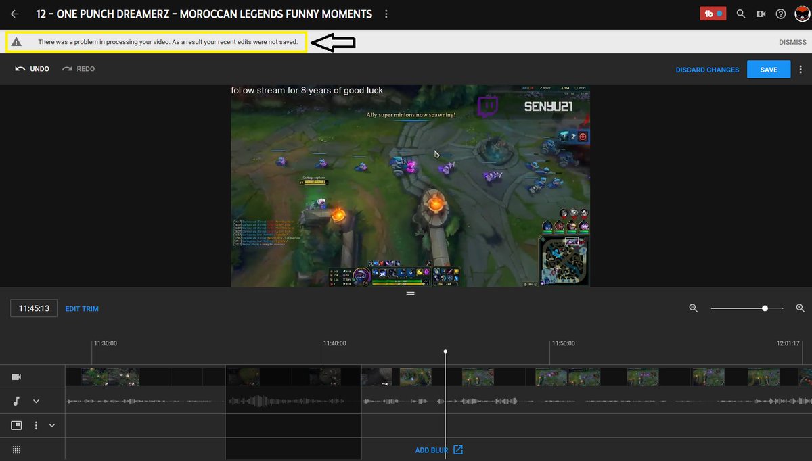Click the 12:01:17 end time label
The width and height of the screenshot is (812, 461).
pyautogui.click(x=788, y=343)
